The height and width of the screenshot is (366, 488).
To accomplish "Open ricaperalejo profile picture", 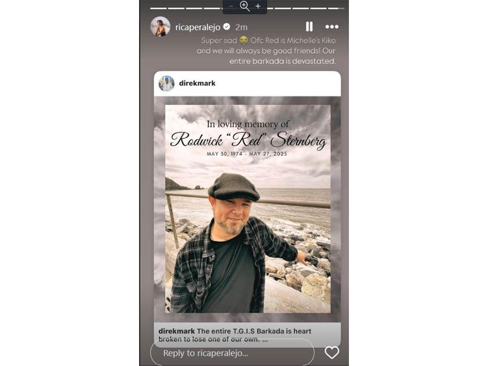I will point(160,27).
